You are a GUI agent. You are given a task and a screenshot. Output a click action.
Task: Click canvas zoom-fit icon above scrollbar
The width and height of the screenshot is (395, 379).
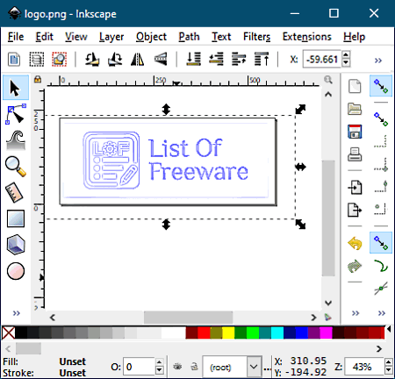coord(328,80)
